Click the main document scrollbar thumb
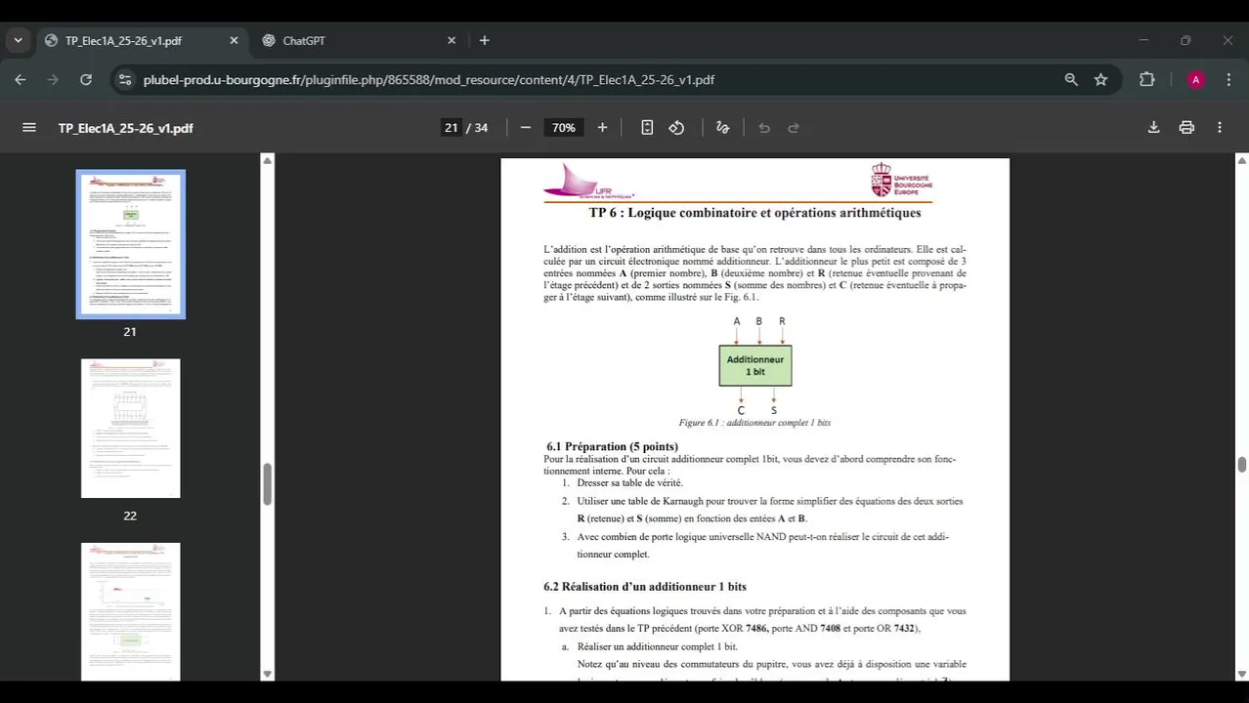The width and height of the screenshot is (1249, 703). tap(1242, 465)
